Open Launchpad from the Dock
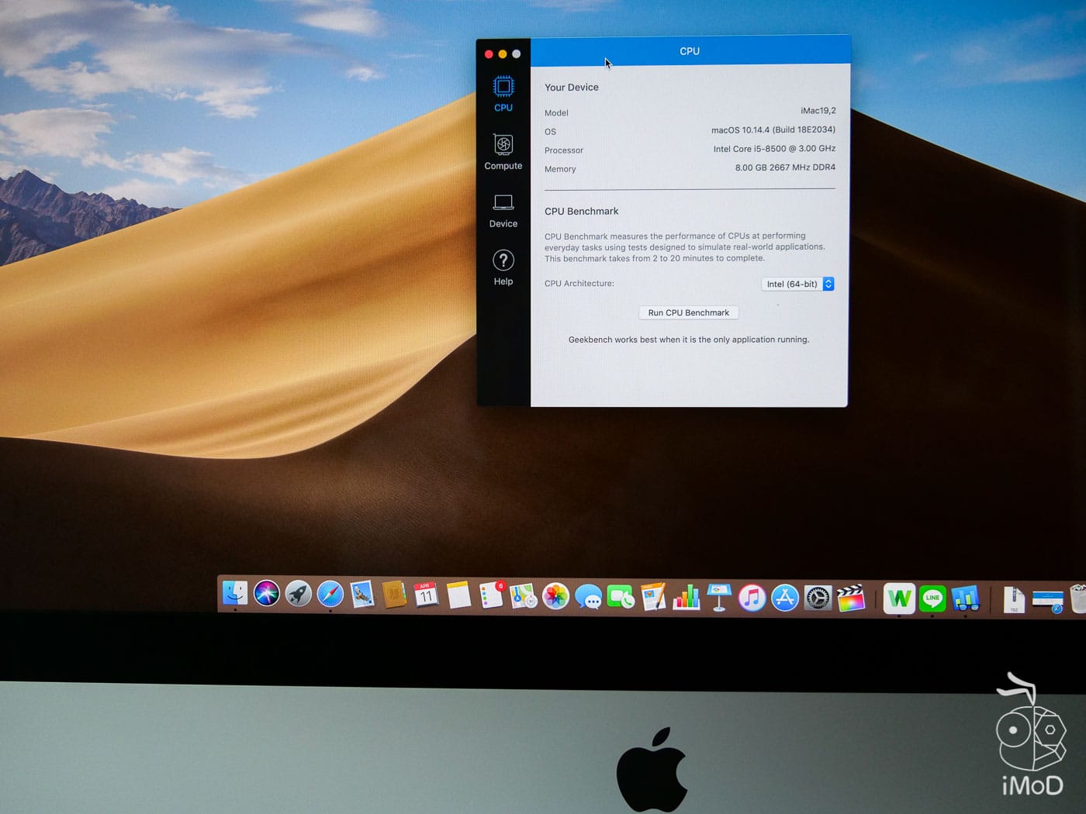 coord(297,597)
